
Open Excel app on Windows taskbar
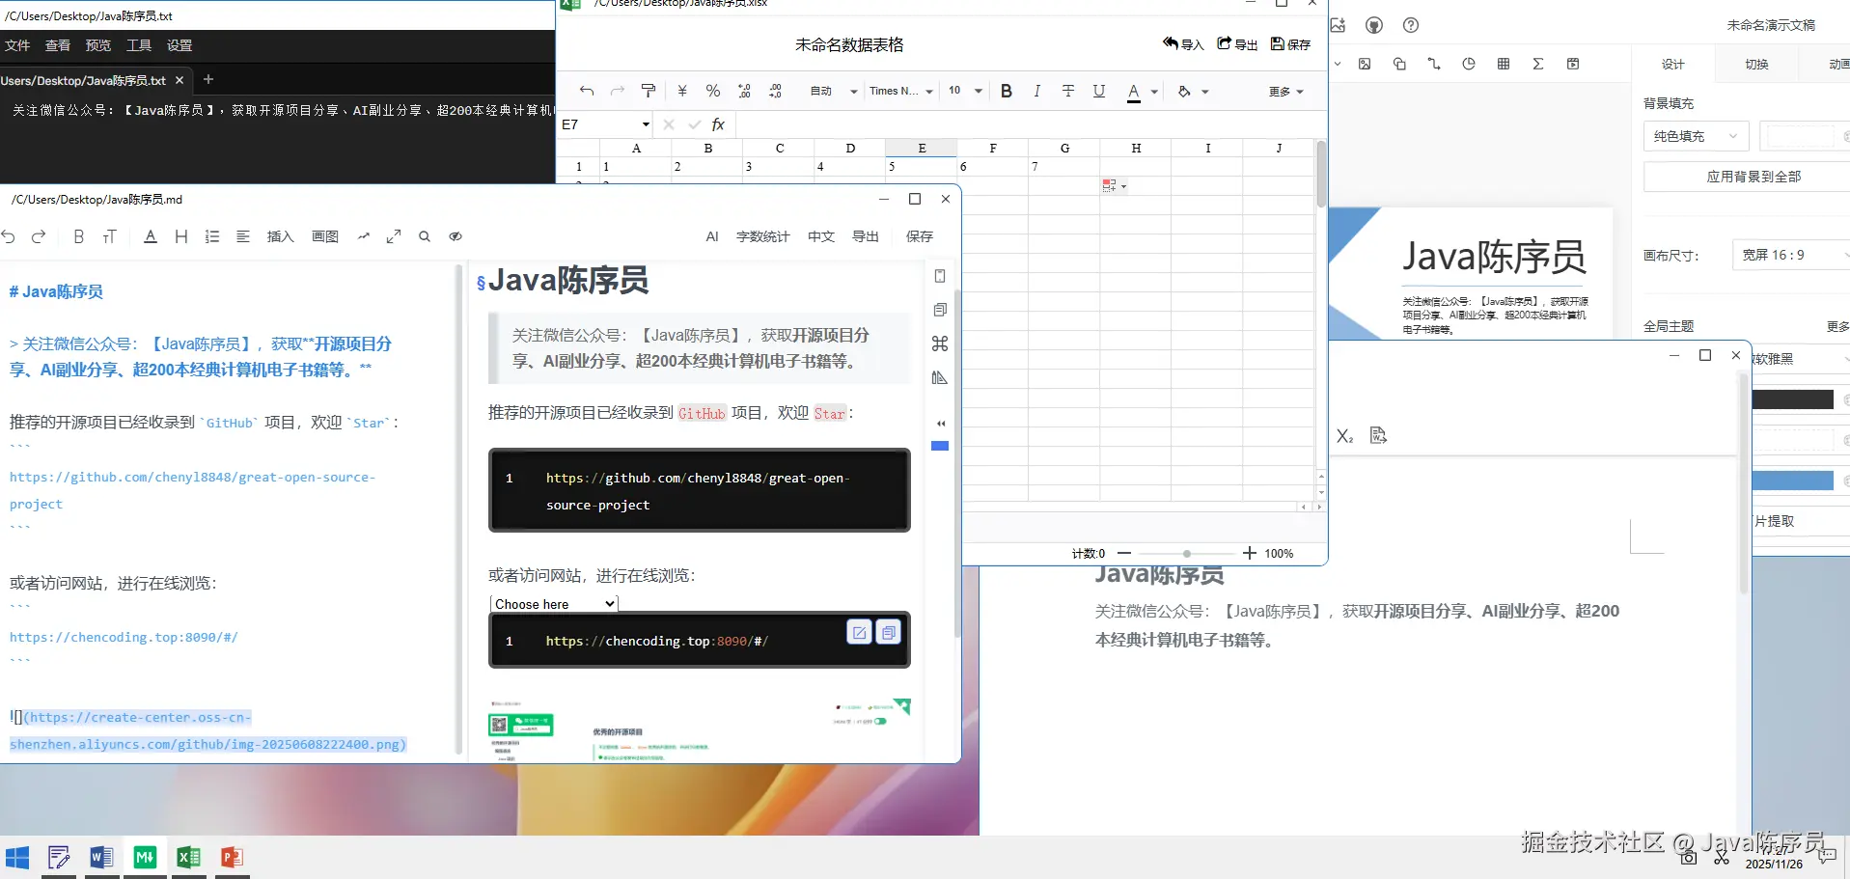pos(189,857)
